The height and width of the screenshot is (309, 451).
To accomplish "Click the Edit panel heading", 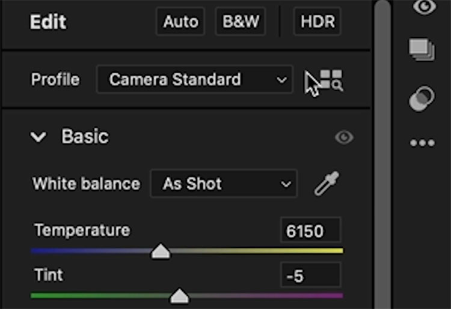I will click(x=48, y=22).
